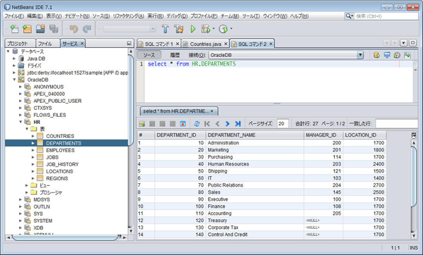Click the SQL history icon in editor toolbar

(397, 55)
